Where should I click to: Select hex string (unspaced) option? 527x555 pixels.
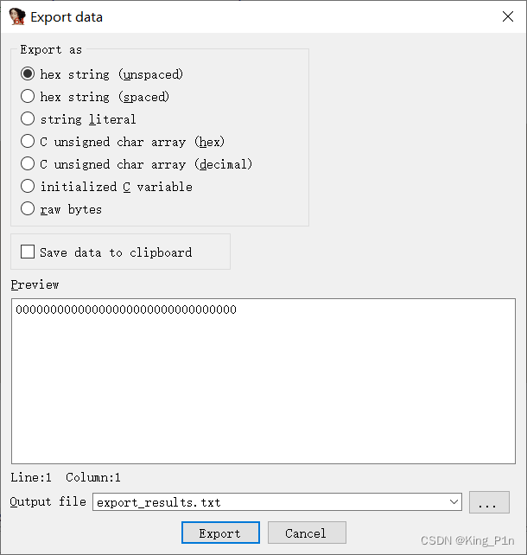(x=28, y=74)
